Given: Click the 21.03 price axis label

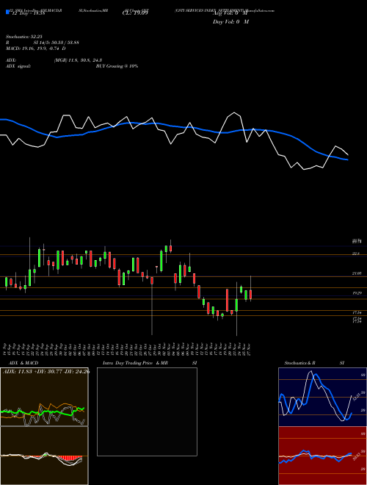Looking at the screenshot, I should [x=357, y=274].
